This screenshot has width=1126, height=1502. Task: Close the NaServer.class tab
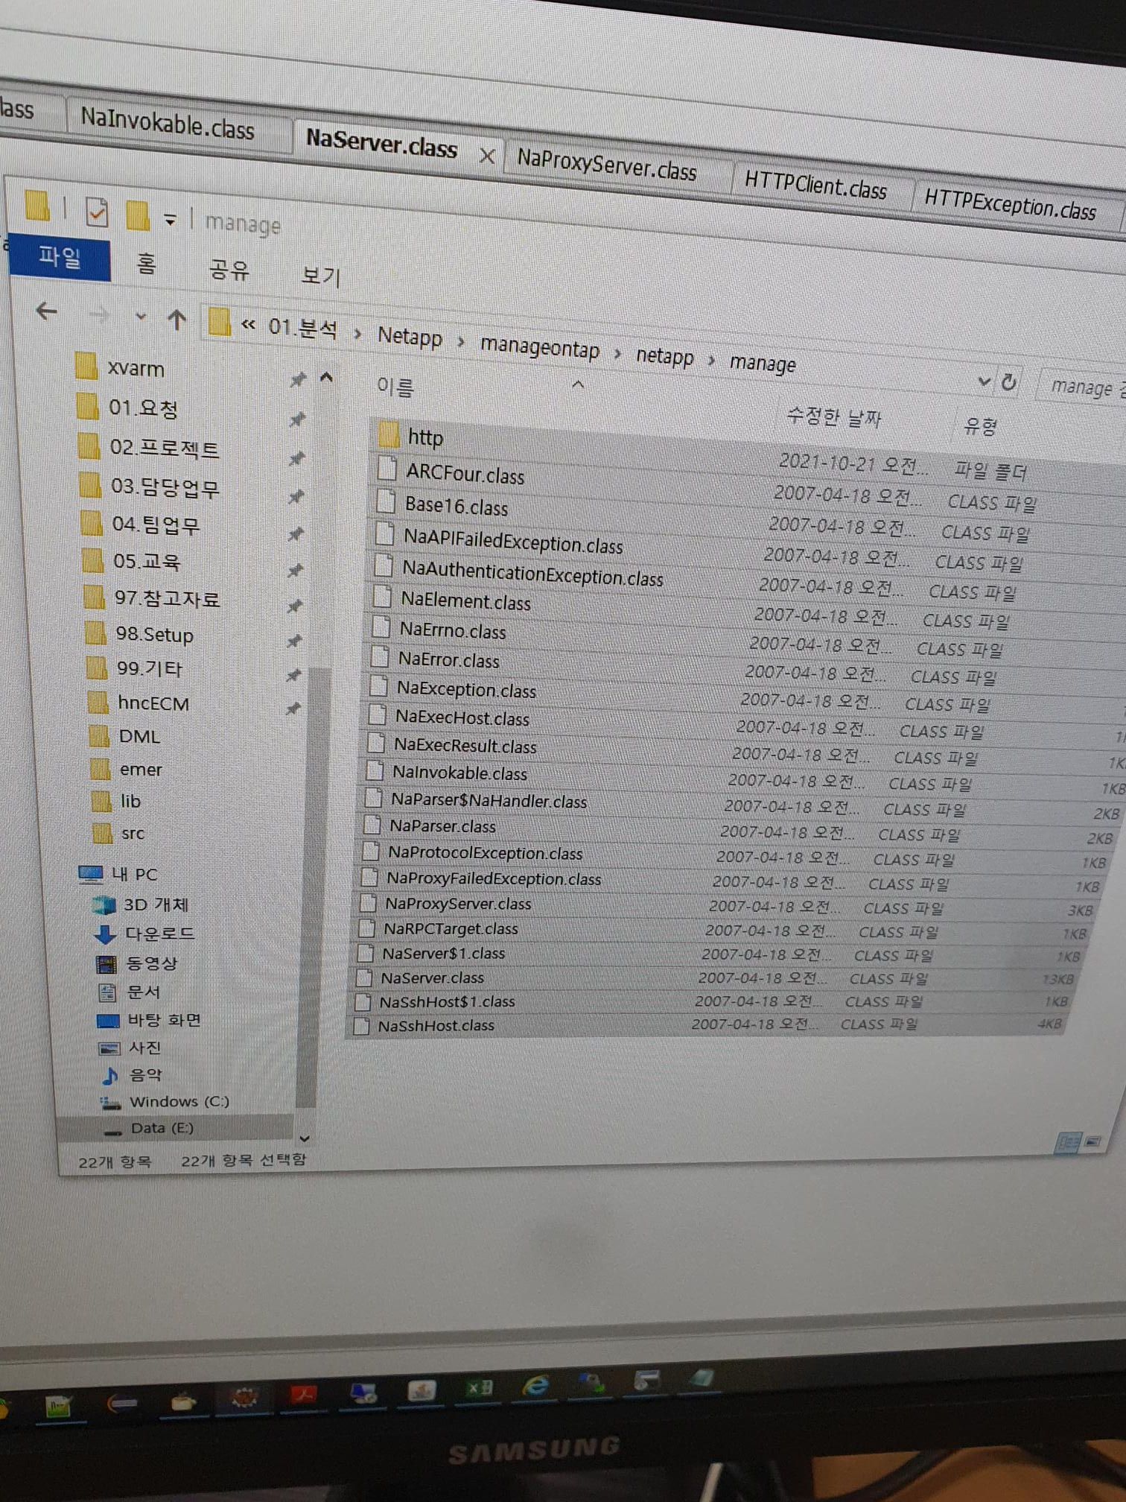(487, 156)
